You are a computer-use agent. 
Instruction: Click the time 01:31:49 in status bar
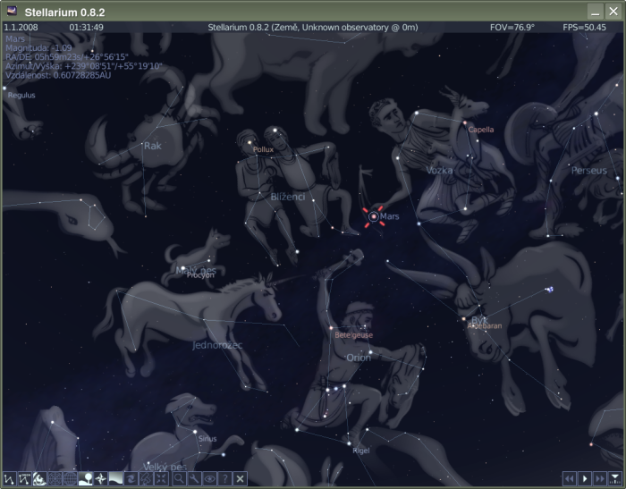(x=86, y=27)
